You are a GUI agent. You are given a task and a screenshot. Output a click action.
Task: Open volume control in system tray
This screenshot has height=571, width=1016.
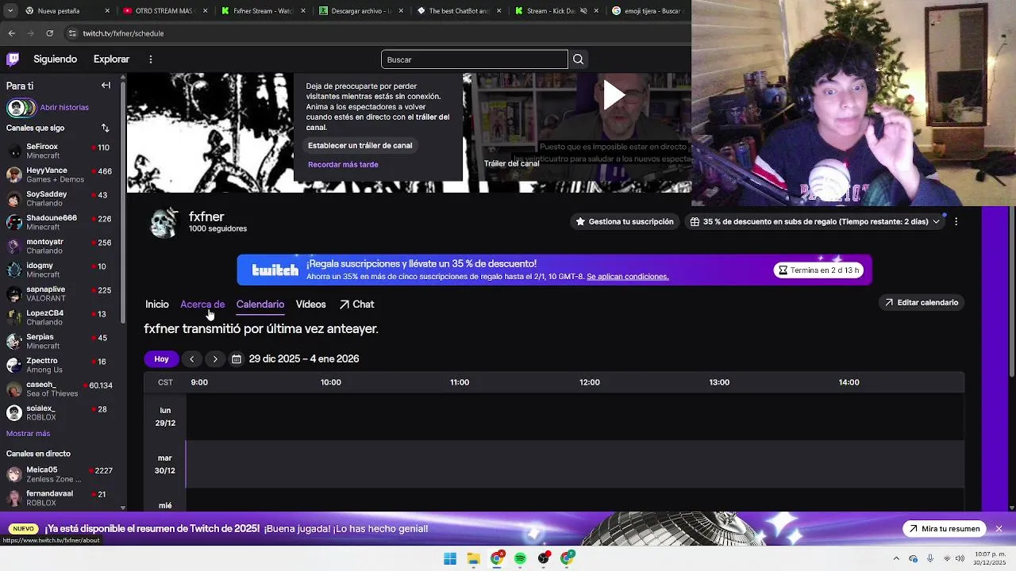[x=960, y=558]
